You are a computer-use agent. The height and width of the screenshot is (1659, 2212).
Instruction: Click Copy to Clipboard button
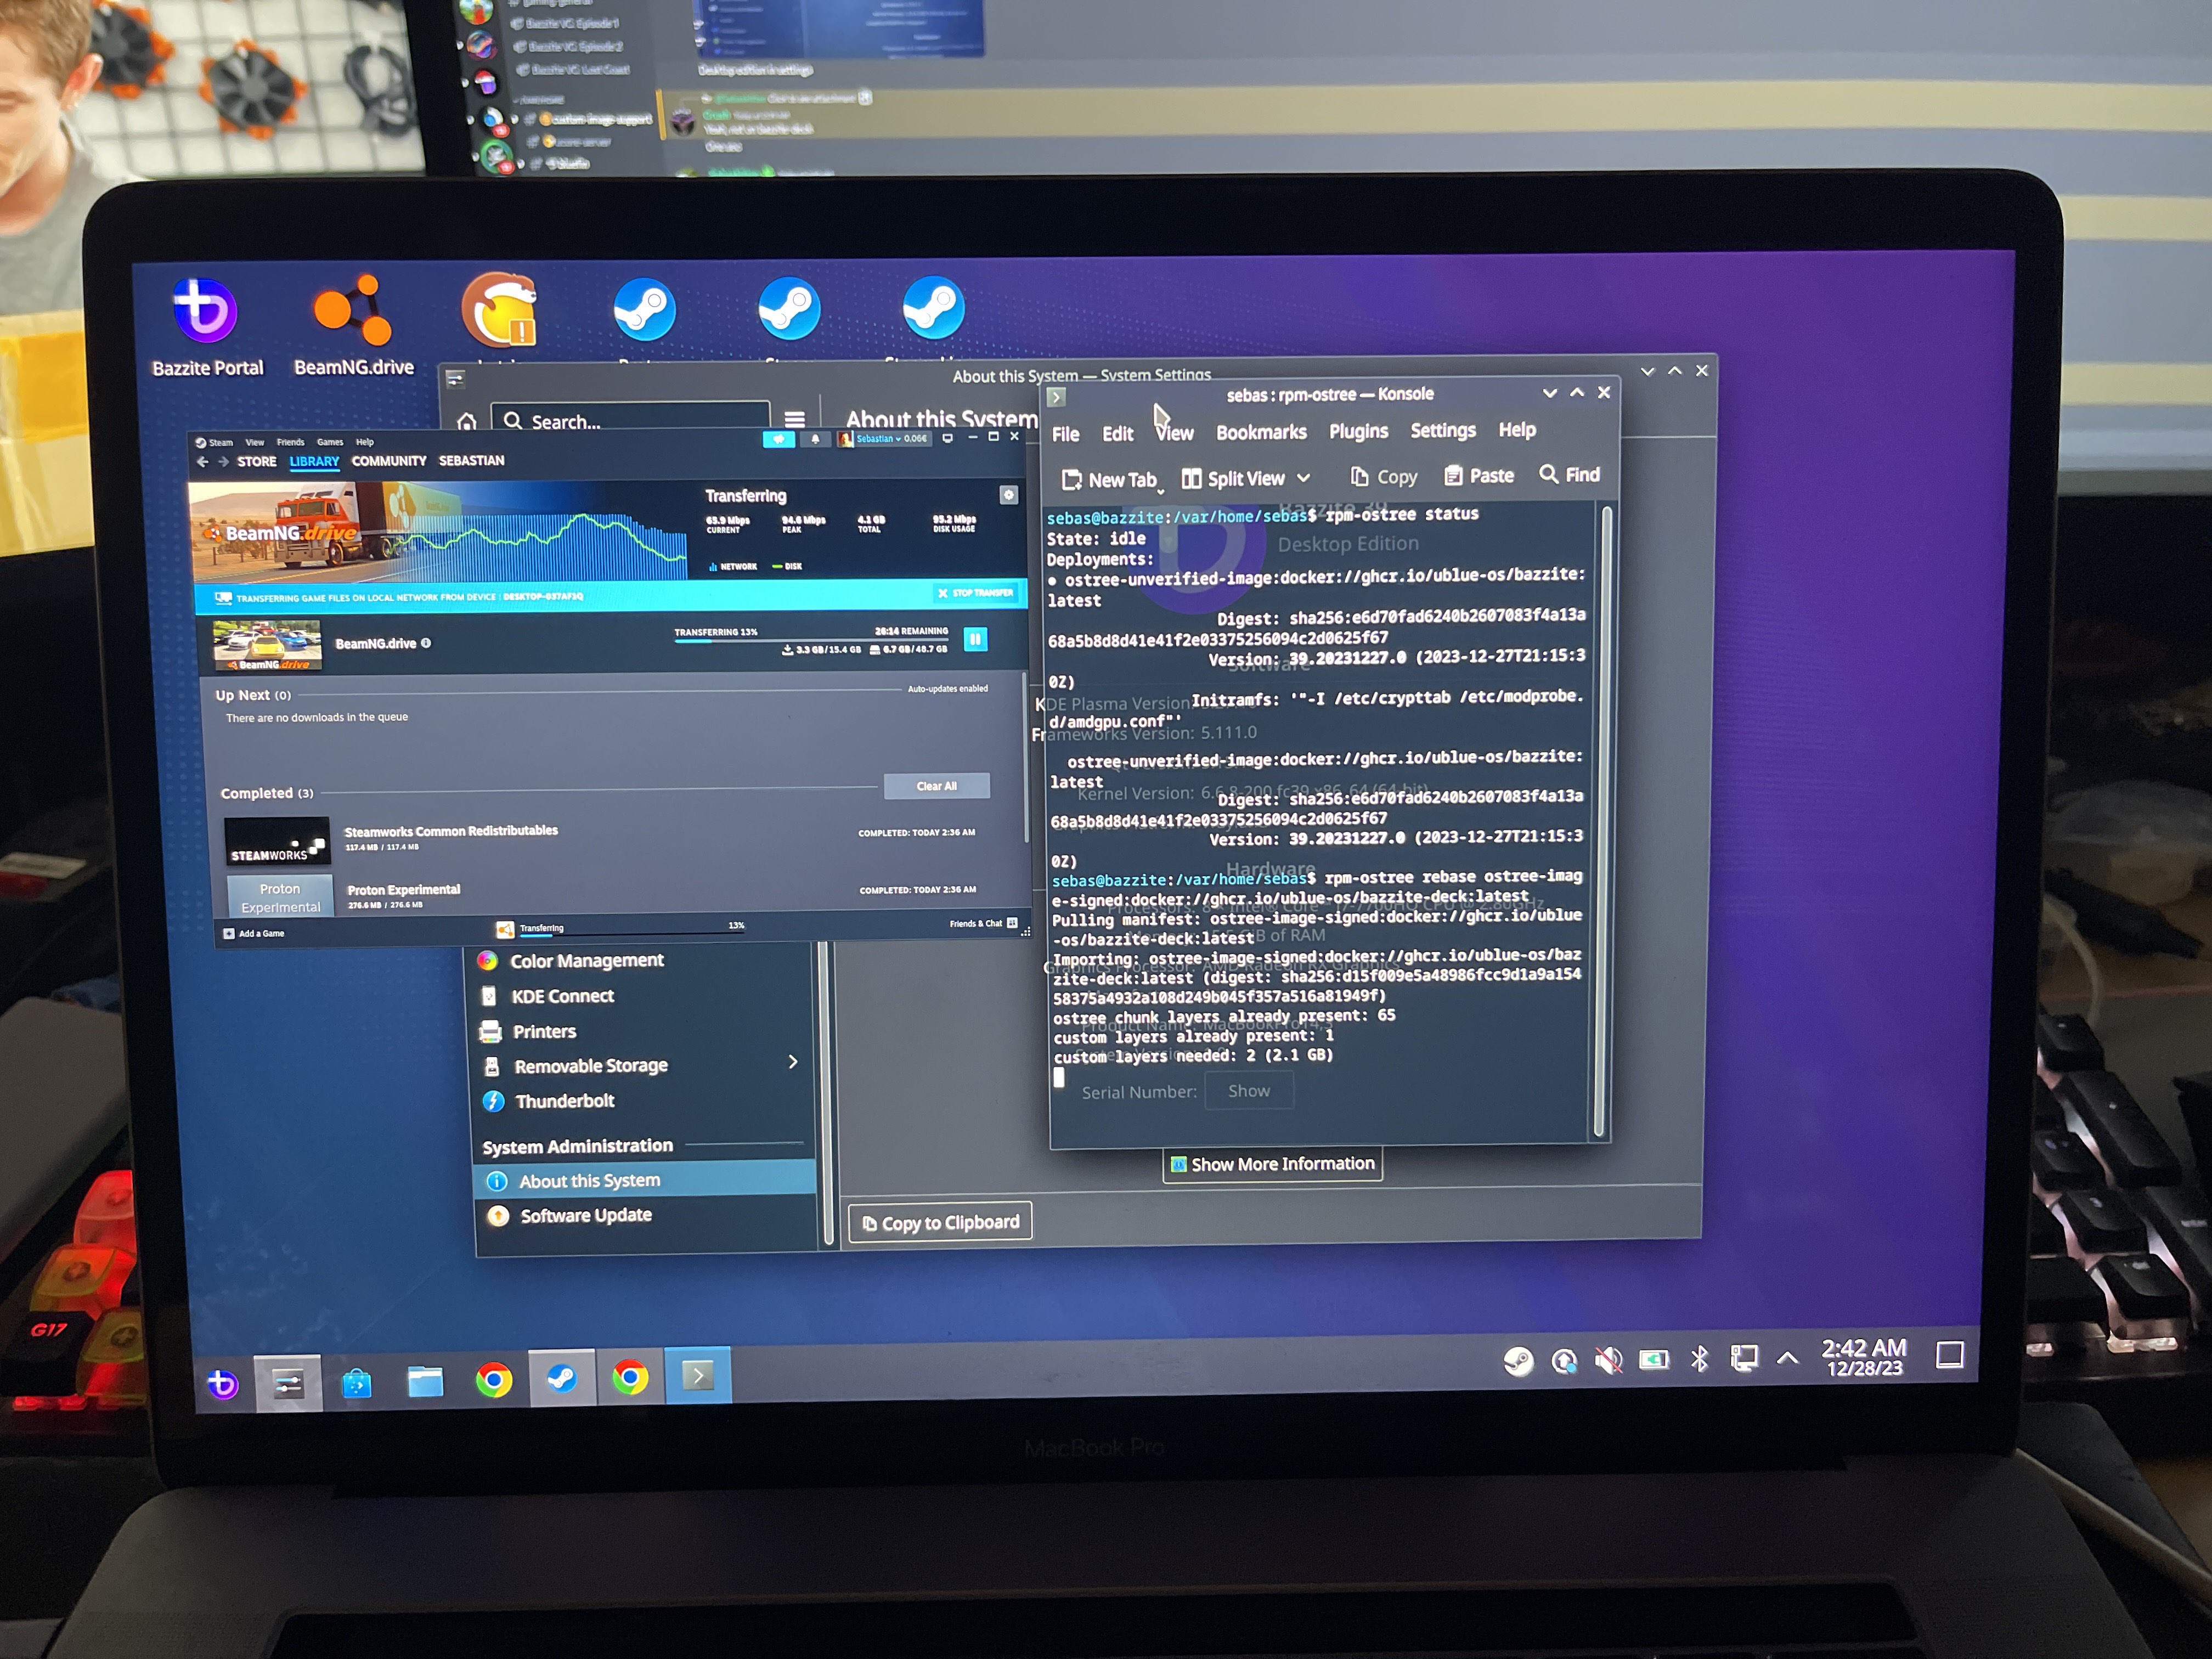pyautogui.click(x=940, y=1222)
